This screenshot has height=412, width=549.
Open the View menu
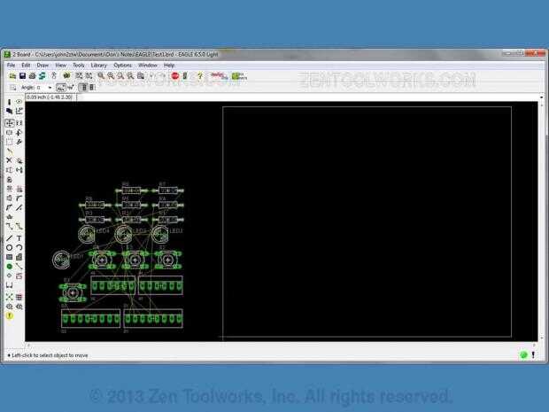(x=60, y=66)
